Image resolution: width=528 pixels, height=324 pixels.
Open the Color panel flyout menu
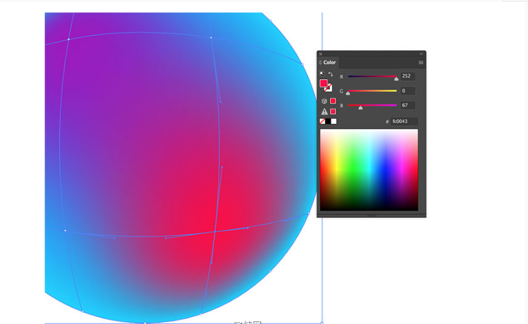point(421,62)
